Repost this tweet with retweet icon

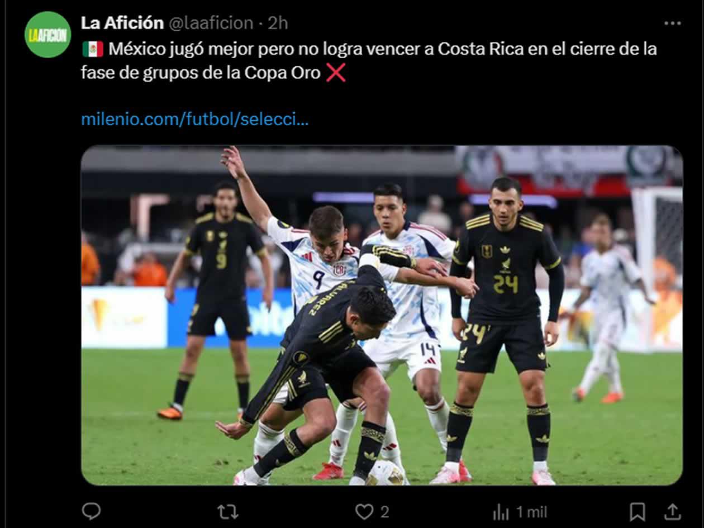(x=228, y=511)
